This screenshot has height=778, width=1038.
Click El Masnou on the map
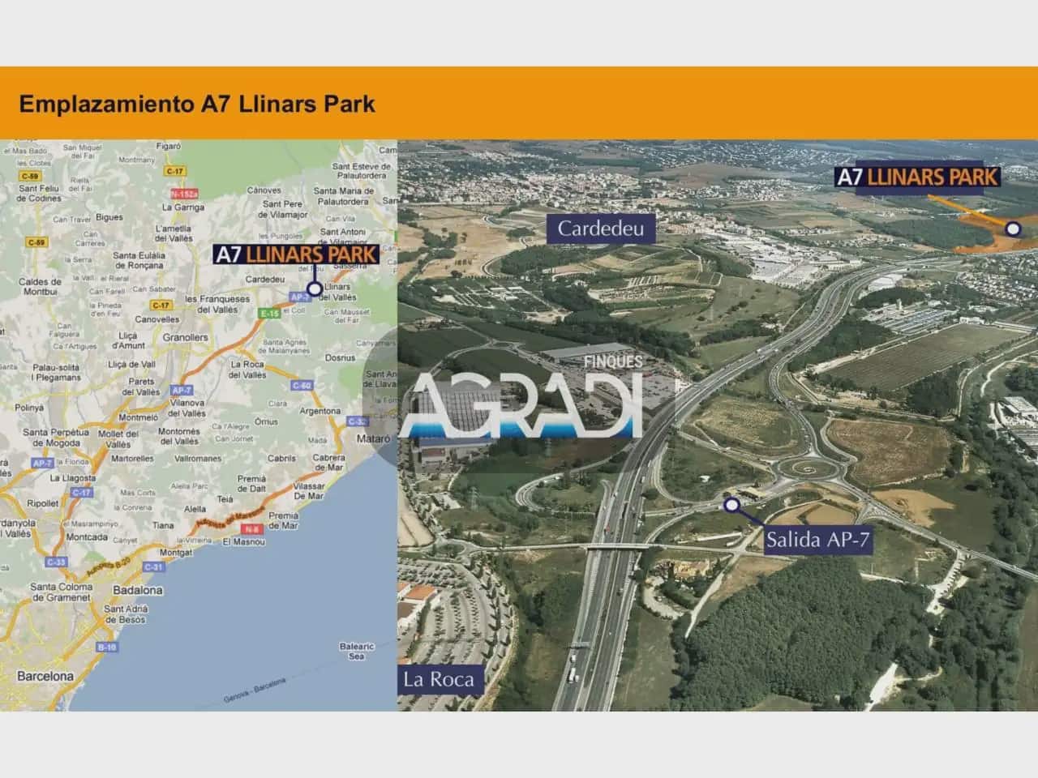point(243,541)
